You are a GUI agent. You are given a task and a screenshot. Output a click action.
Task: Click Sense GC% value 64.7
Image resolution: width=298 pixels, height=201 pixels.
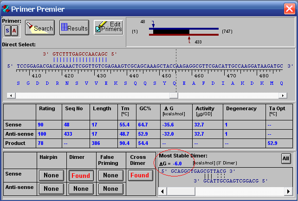[x=143, y=125]
